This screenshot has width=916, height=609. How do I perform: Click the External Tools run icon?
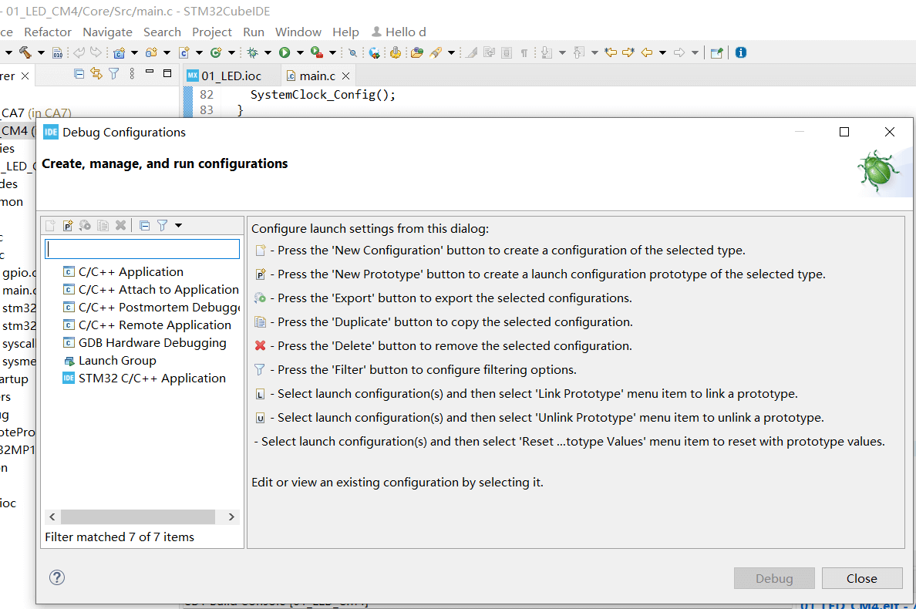(x=317, y=52)
